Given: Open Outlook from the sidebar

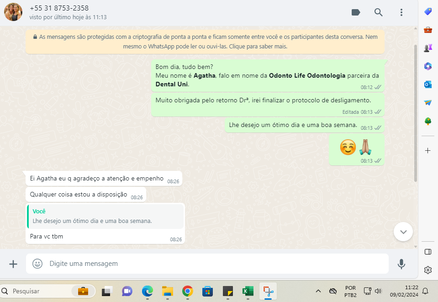Looking at the screenshot, I should pyautogui.click(x=427, y=85).
